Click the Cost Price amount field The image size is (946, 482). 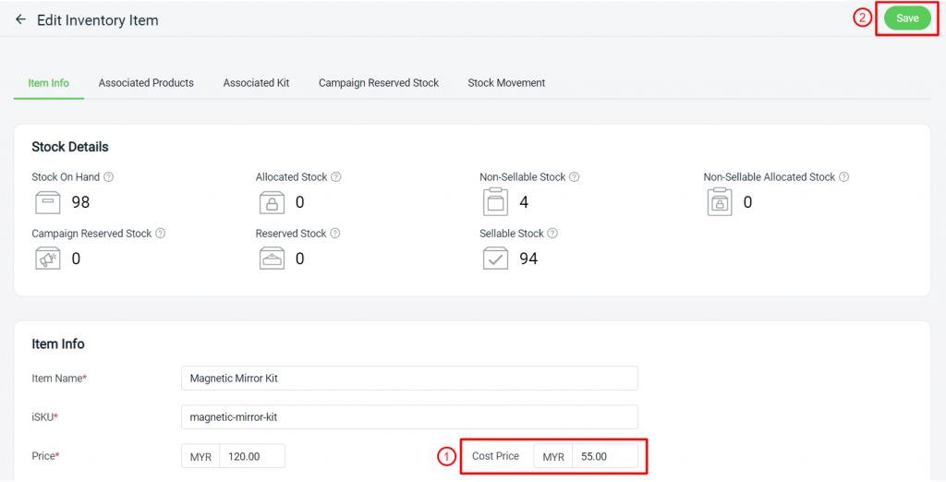[x=604, y=456]
